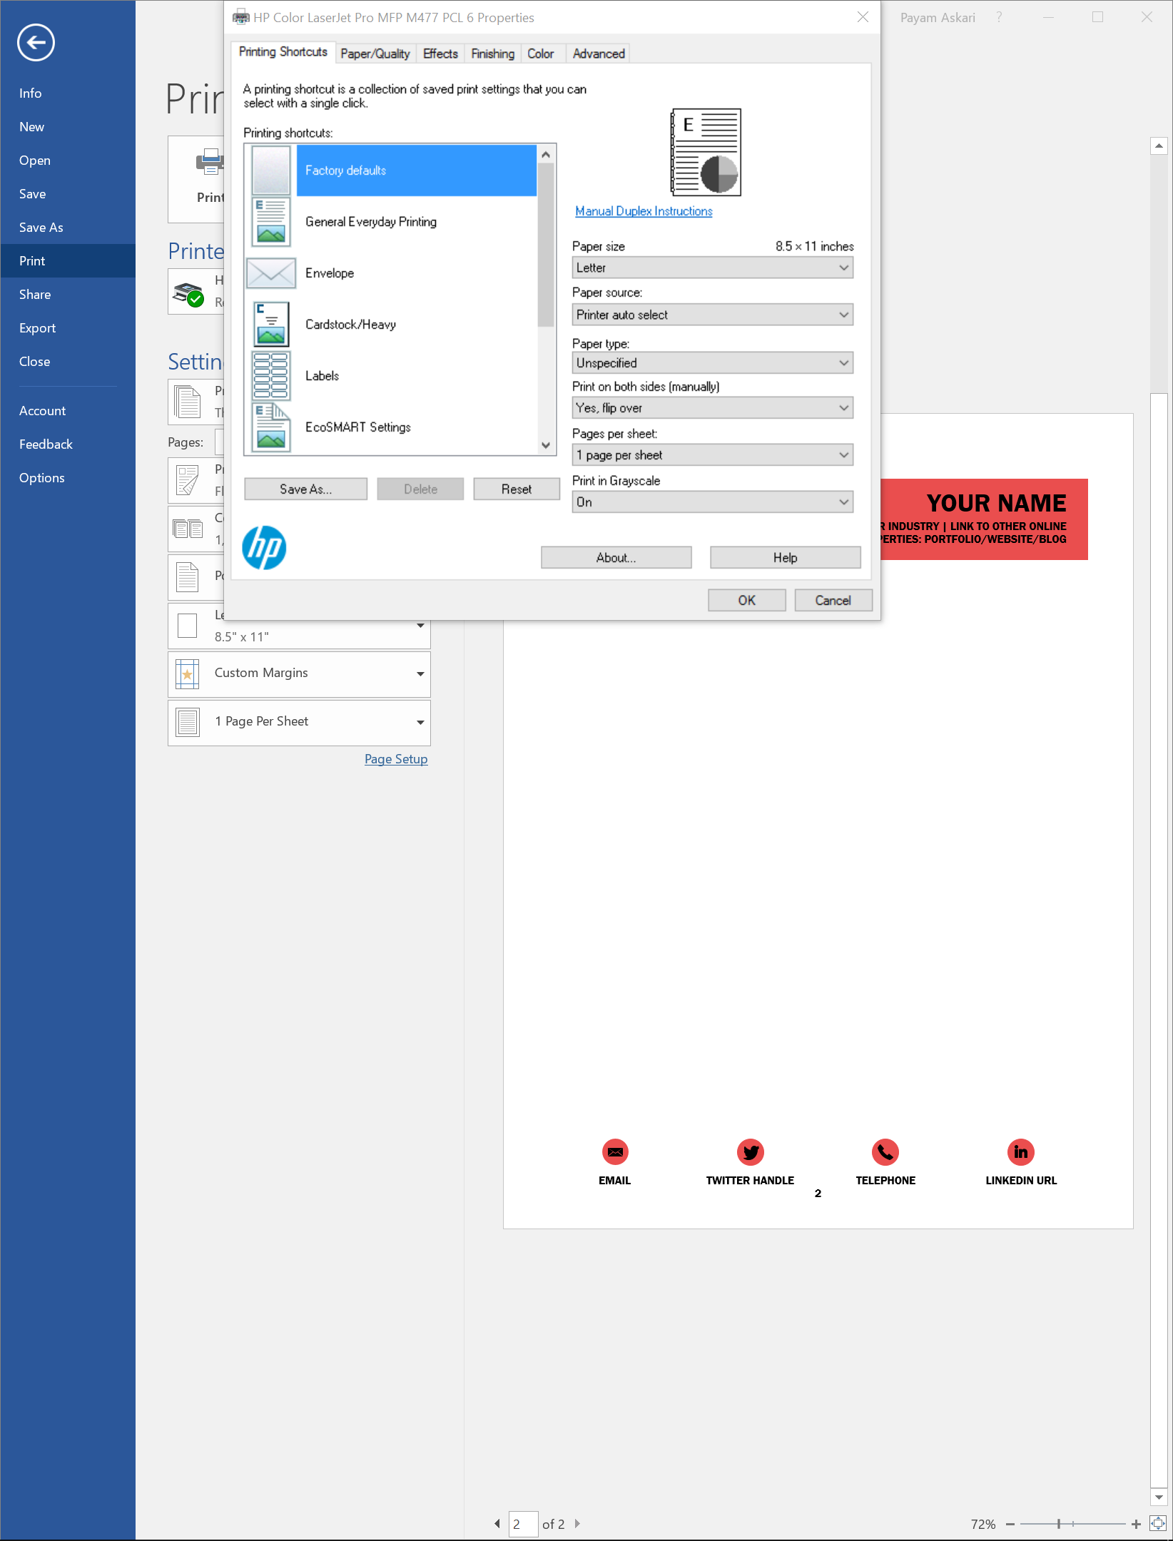Viewport: 1173px width, 1541px height.
Task: Open the Print in Grayscale dropdown
Action: [x=712, y=502]
